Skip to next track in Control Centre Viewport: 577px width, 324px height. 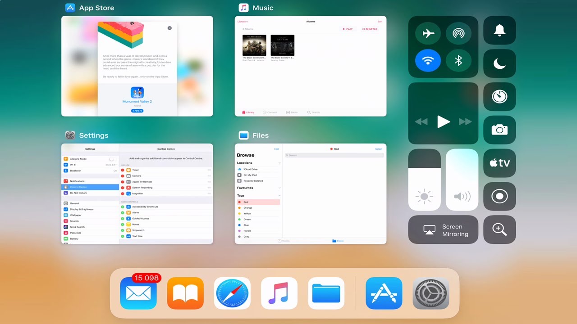pyautogui.click(x=465, y=121)
